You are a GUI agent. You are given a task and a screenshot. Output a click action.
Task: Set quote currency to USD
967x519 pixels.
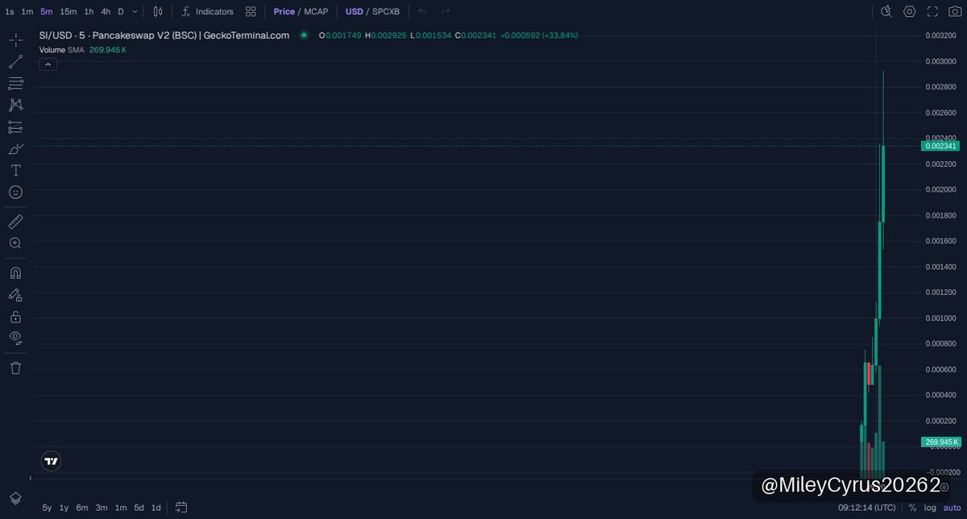tap(355, 11)
